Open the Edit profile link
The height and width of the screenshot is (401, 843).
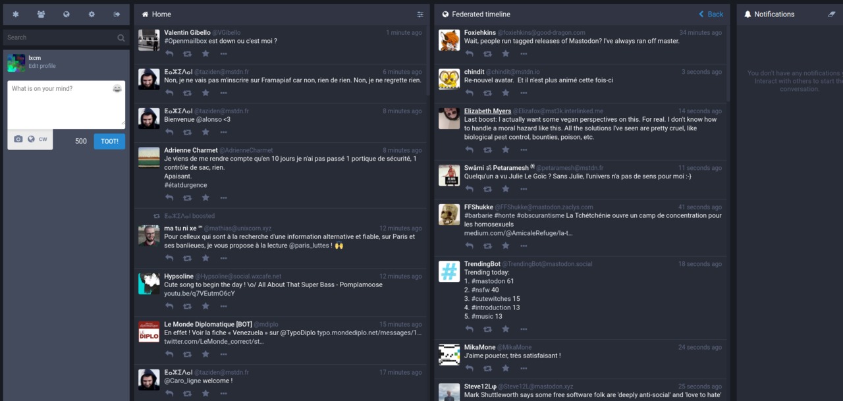41,66
